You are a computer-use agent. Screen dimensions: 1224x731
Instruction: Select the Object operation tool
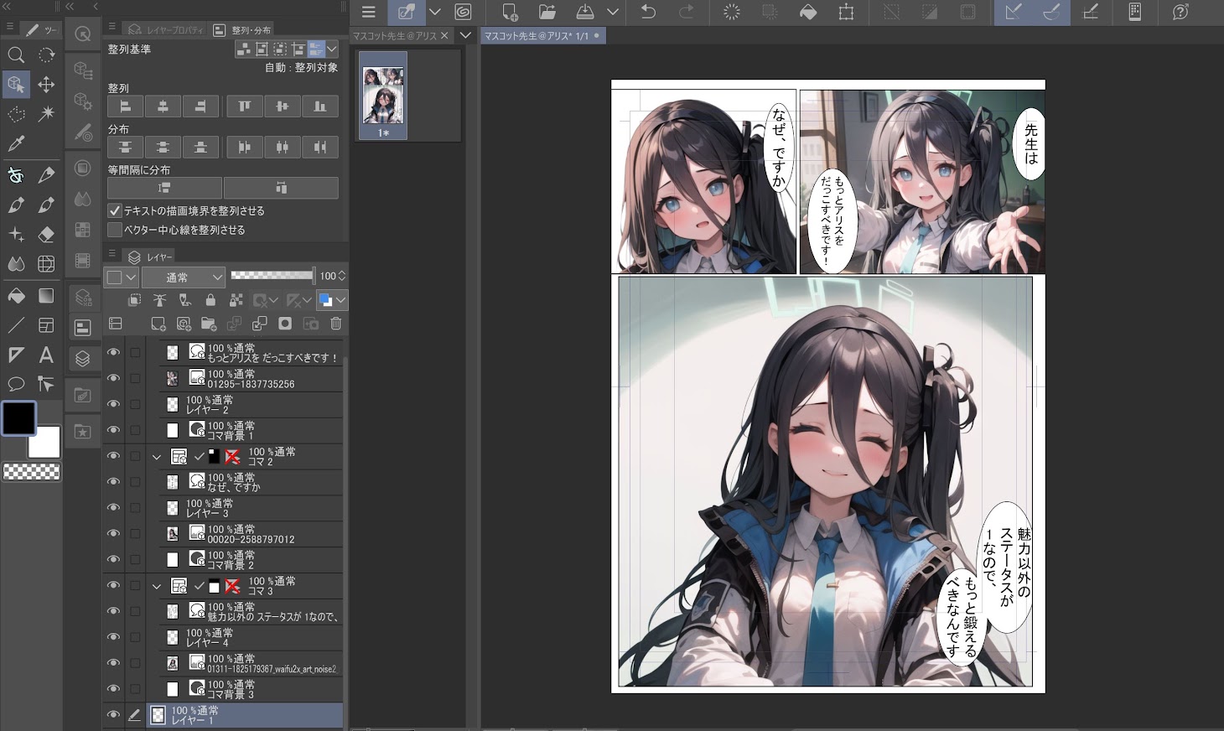pyautogui.click(x=15, y=84)
